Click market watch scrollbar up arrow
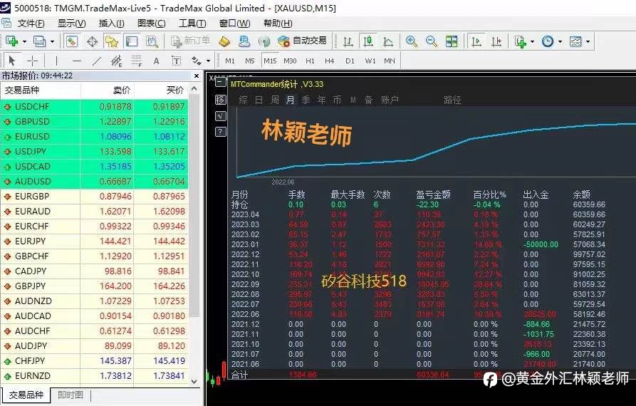Viewport: 636px width, 406px height. coord(194,89)
